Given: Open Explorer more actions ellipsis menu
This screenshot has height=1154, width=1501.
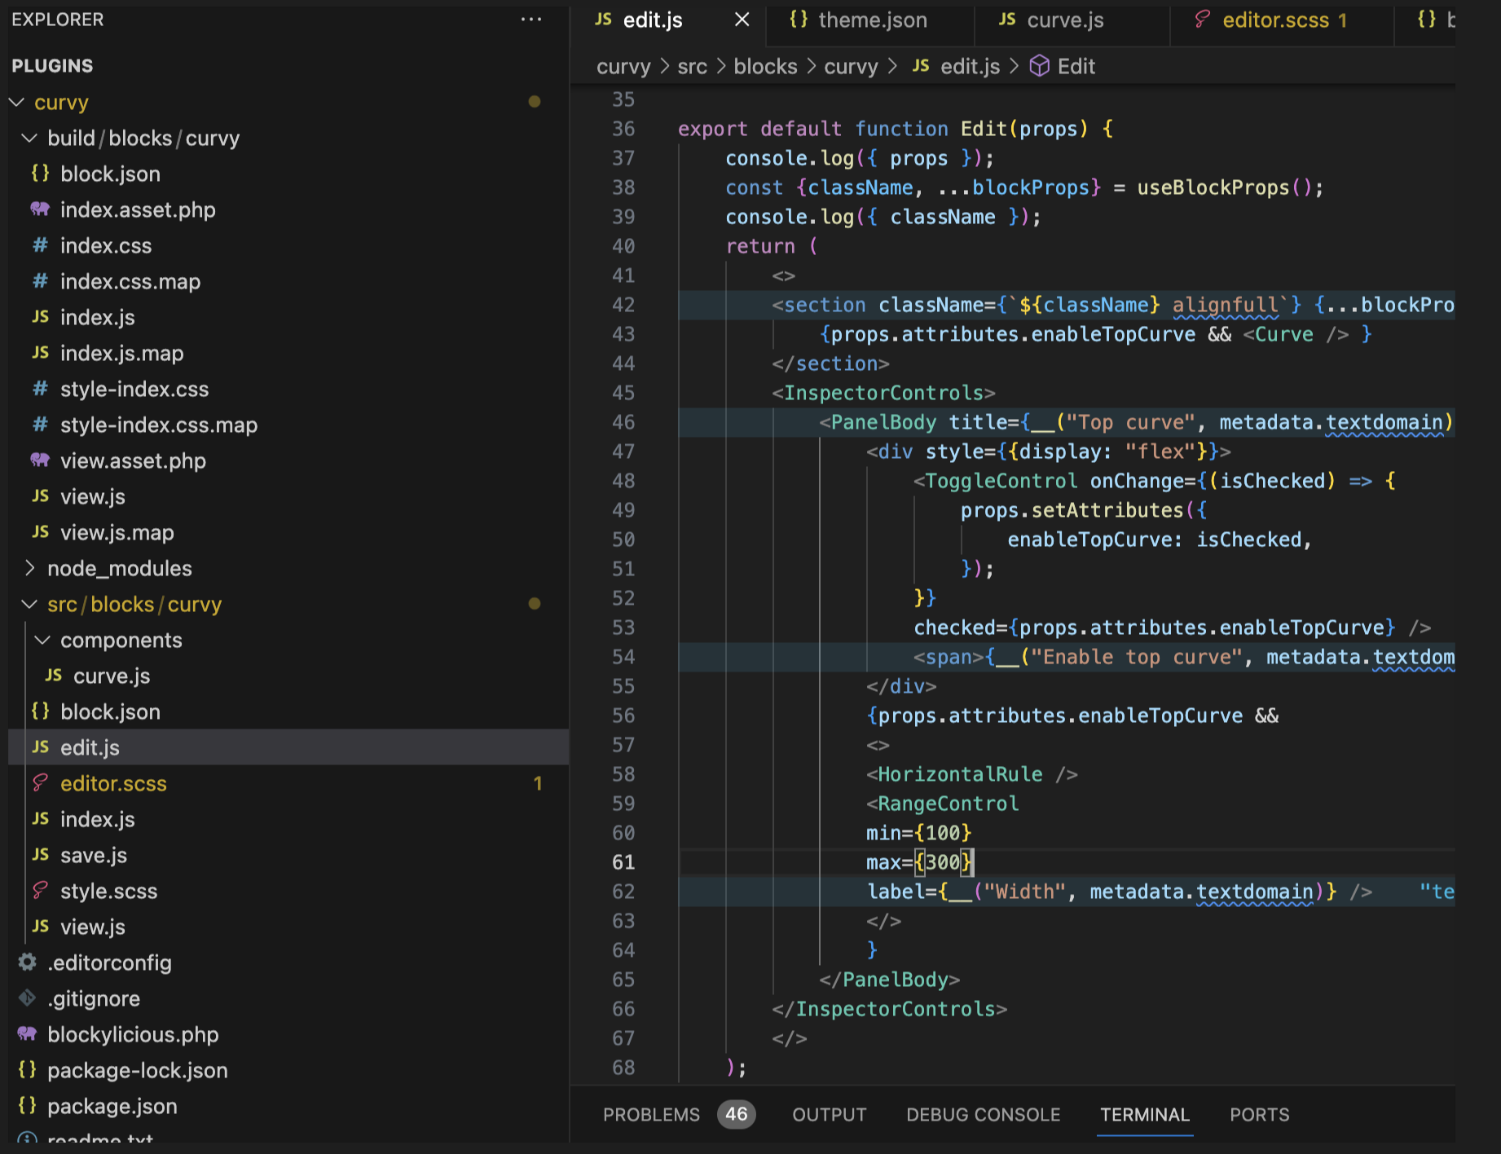Looking at the screenshot, I should [531, 20].
